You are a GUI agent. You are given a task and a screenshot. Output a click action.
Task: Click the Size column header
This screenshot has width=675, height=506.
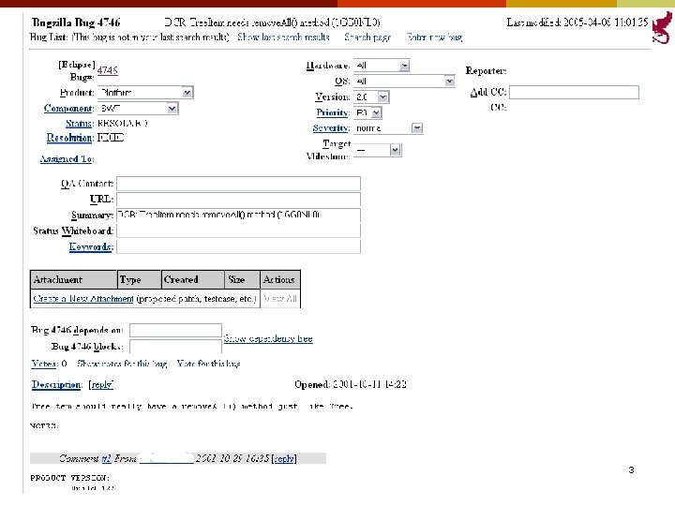(242, 279)
